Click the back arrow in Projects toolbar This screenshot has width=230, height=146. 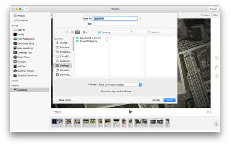pos(26,9)
